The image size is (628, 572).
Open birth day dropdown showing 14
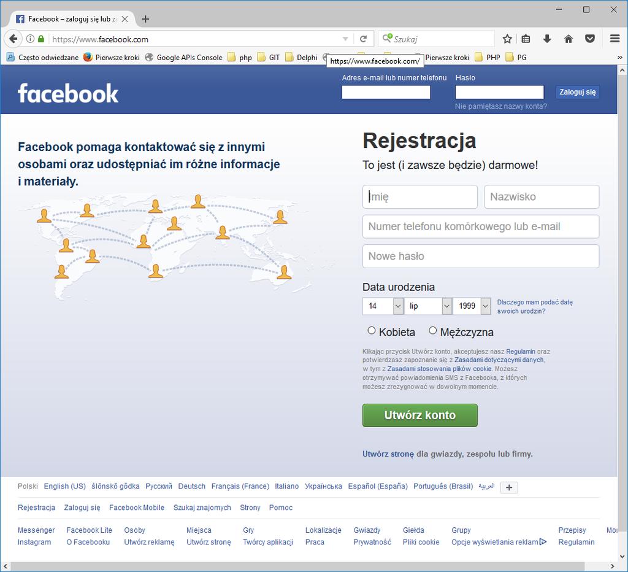[x=383, y=306]
